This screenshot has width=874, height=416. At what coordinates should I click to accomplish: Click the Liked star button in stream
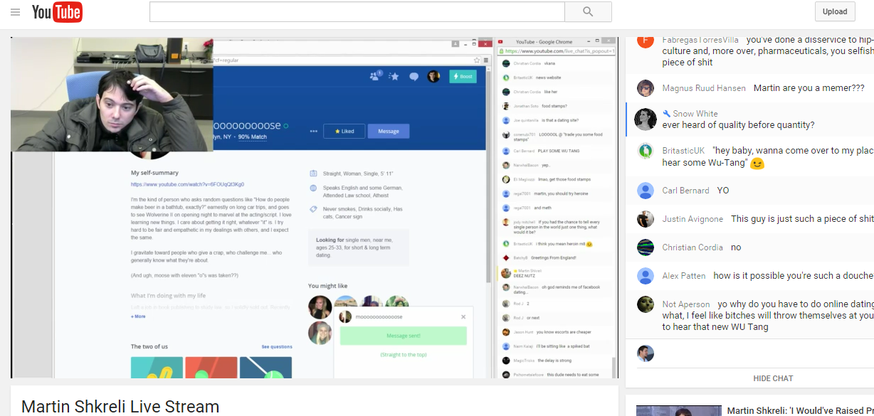pos(344,131)
